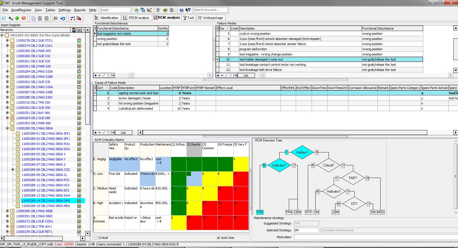Screen dimensions: 458x248
Task: Click the Search keyword input field
Action: [211, 10]
